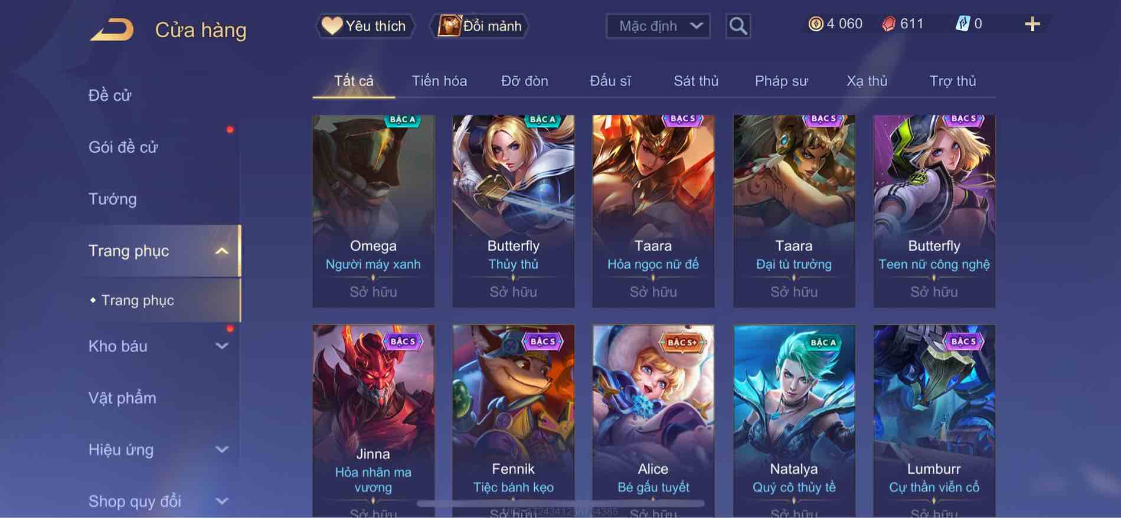Open Tướng in the sidebar
Screen dimensions: 1121x518
(x=113, y=199)
